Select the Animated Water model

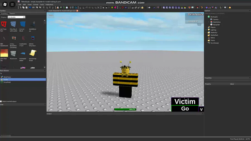[23, 56]
